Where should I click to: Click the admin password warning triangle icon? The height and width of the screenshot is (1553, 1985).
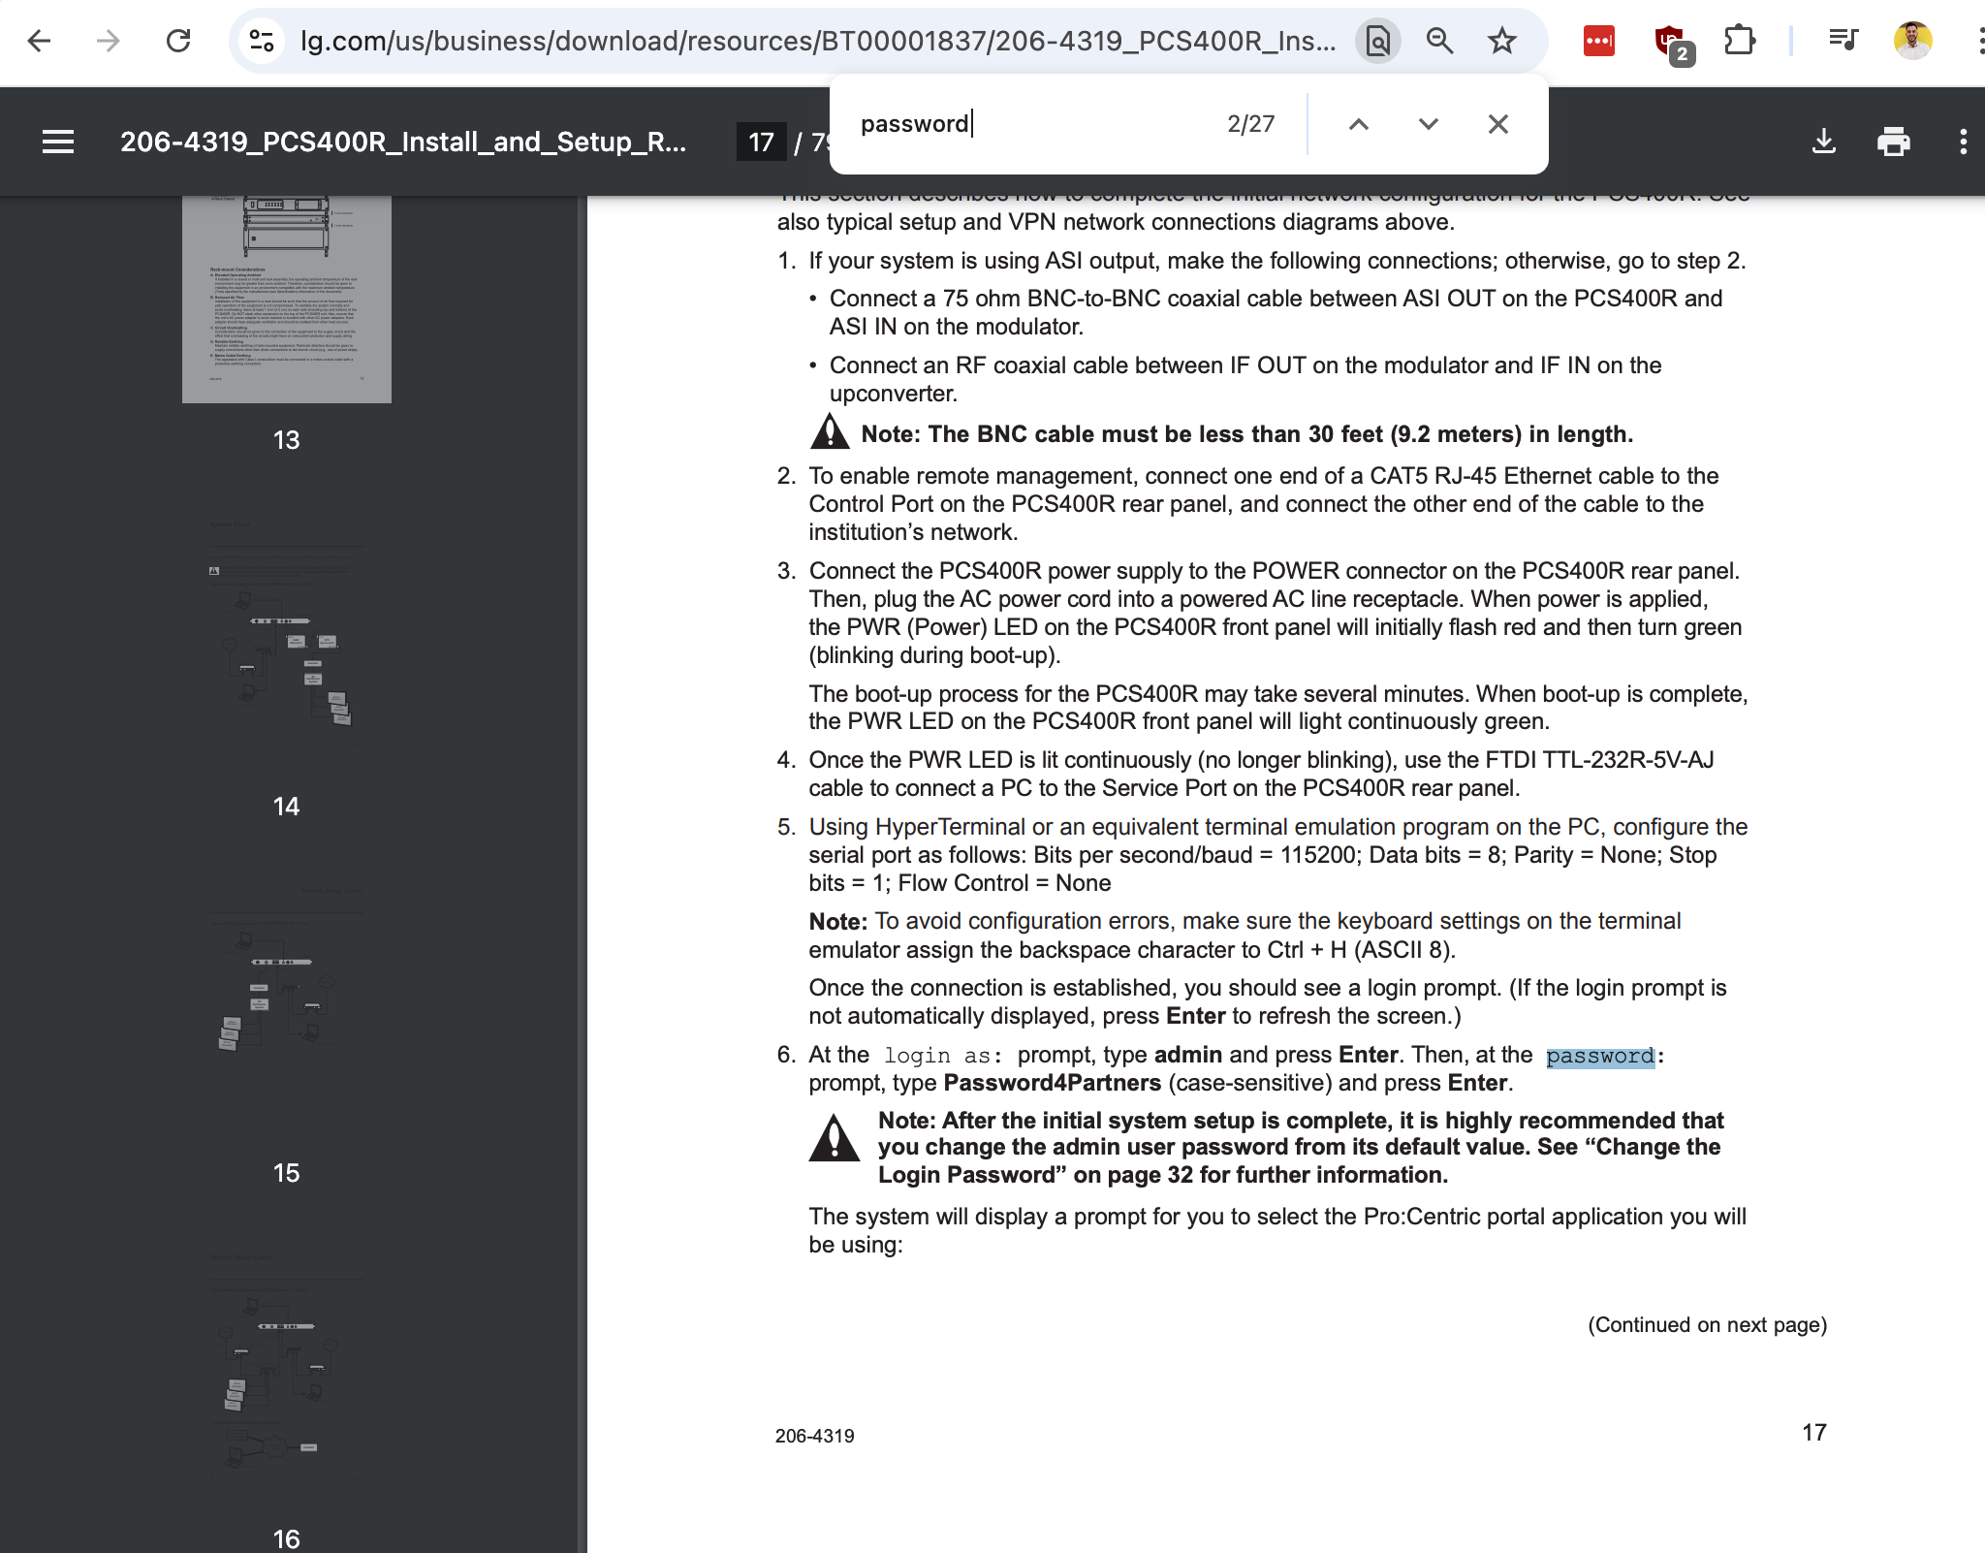(834, 1138)
